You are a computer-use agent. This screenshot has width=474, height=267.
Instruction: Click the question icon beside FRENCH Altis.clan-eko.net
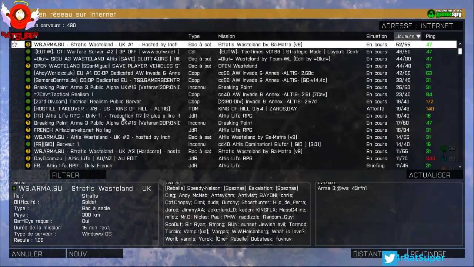point(28,130)
